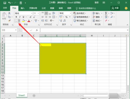Toggle Underline formatting
The width and height of the screenshot is (130, 99).
point(23,17)
